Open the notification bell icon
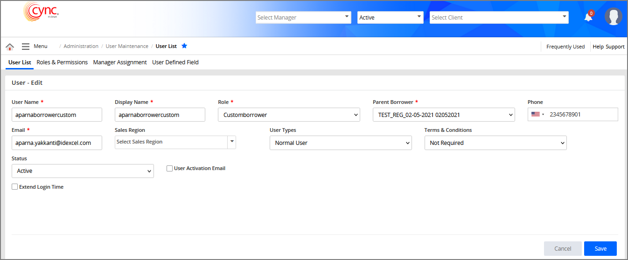The height and width of the screenshot is (260, 628). pyautogui.click(x=588, y=17)
